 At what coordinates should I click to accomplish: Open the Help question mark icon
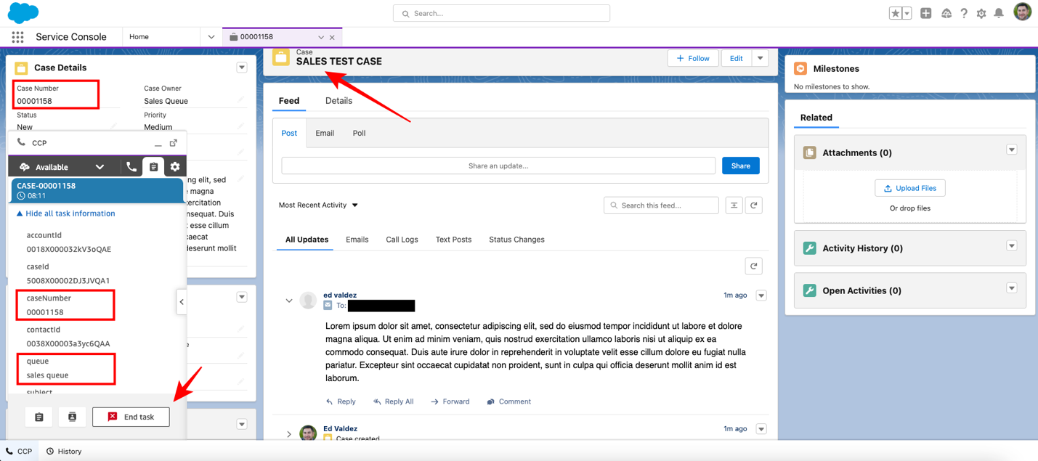coord(964,13)
